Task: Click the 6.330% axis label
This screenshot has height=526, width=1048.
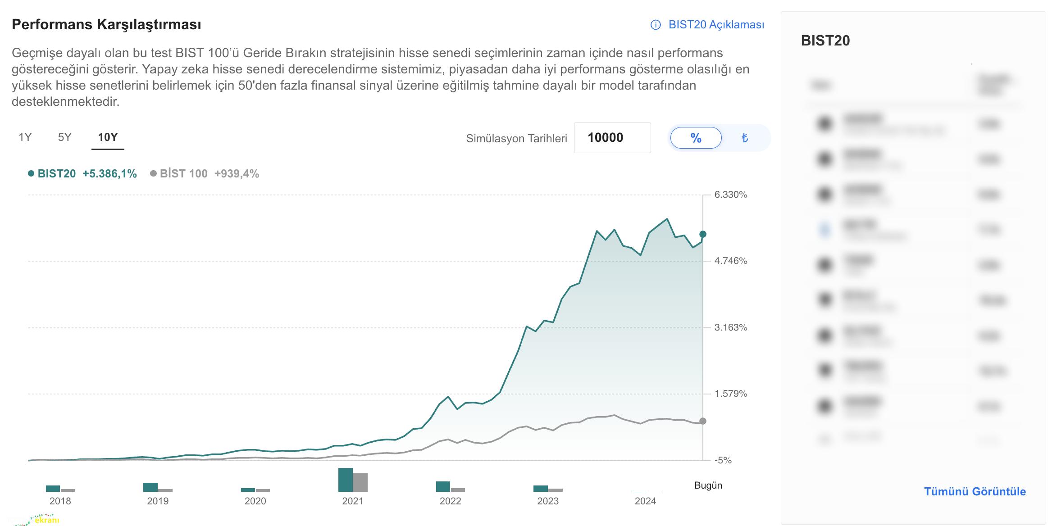Action: pos(731,195)
